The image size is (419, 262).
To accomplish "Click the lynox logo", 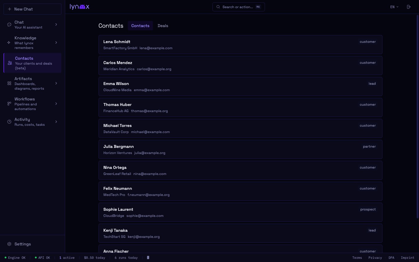I will tap(79, 7).
